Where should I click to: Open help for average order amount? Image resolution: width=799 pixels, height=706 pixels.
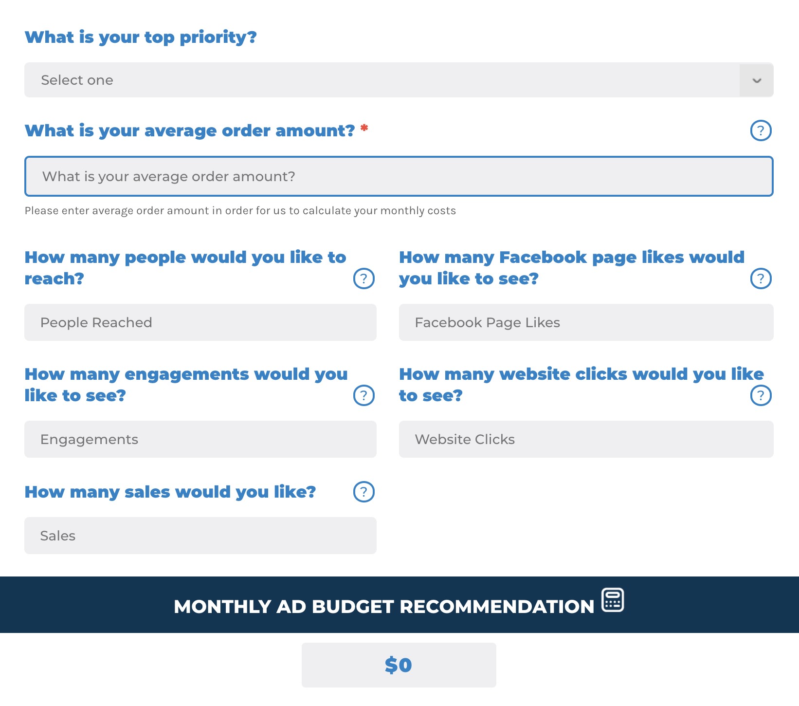(x=761, y=130)
